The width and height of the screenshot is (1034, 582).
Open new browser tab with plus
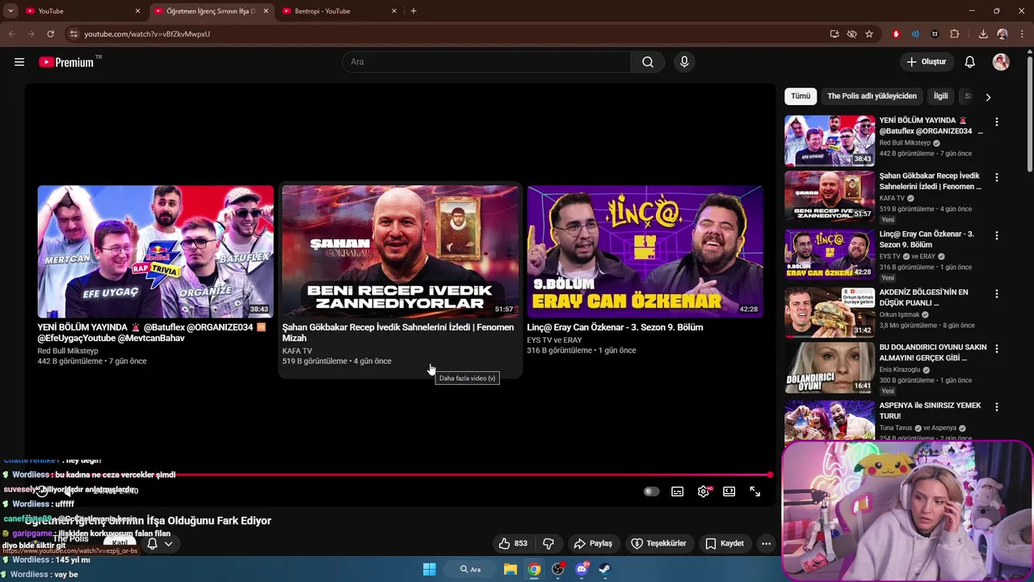coord(414,11)
